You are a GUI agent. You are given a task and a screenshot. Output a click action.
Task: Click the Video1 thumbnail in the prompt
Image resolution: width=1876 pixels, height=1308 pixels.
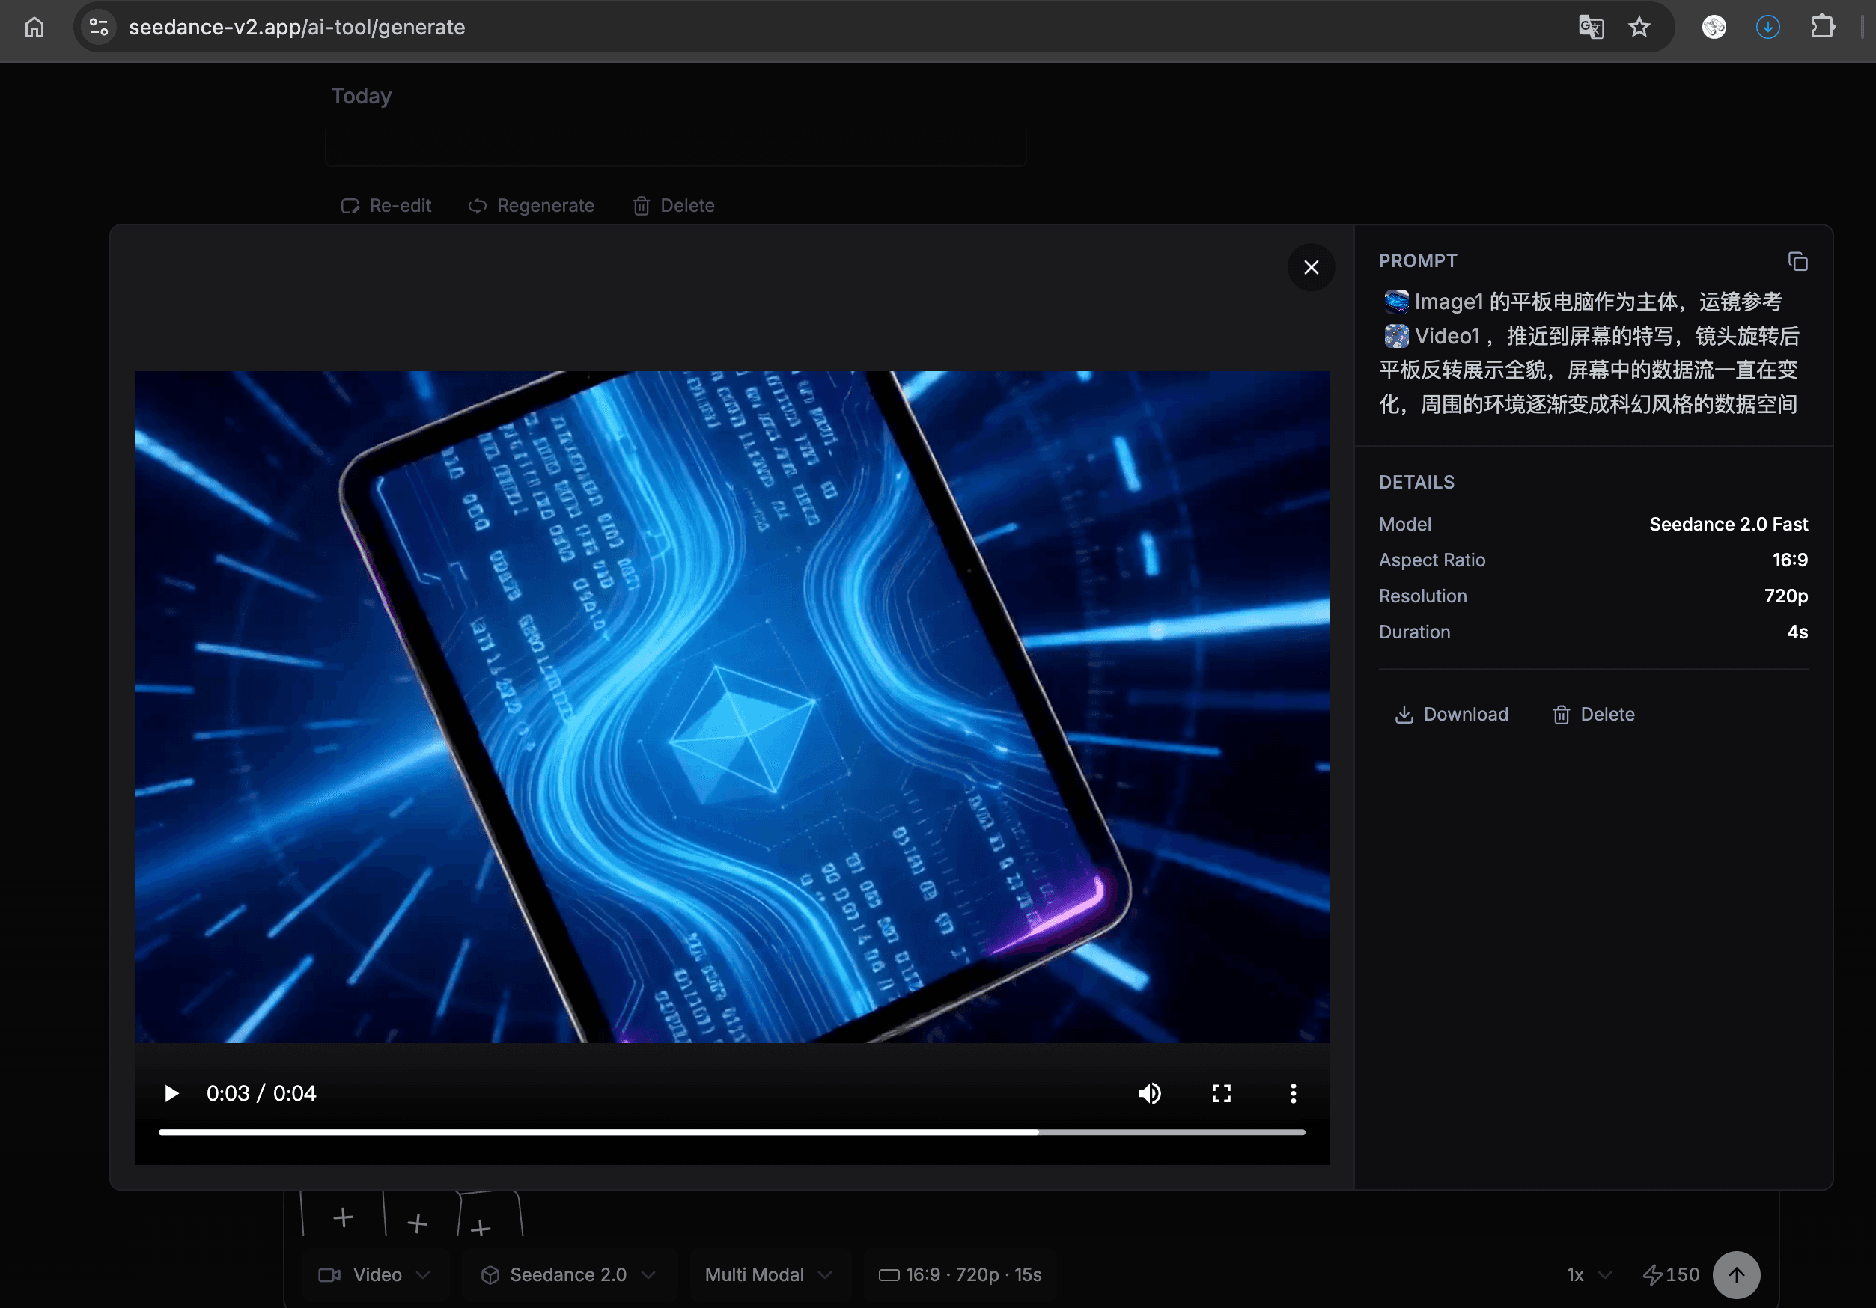click(x=1395, y=335)
